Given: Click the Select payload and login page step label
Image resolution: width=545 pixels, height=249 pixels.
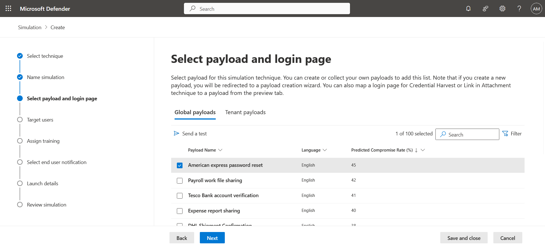Looking at the screenshot, I should 62,99.
